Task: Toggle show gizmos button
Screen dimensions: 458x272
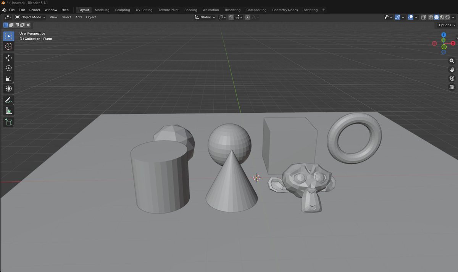Action: click(398, 17)
